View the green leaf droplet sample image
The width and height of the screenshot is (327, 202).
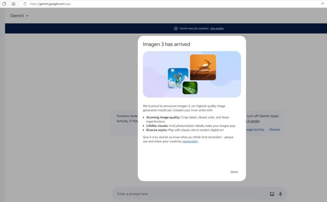(190, 88)
